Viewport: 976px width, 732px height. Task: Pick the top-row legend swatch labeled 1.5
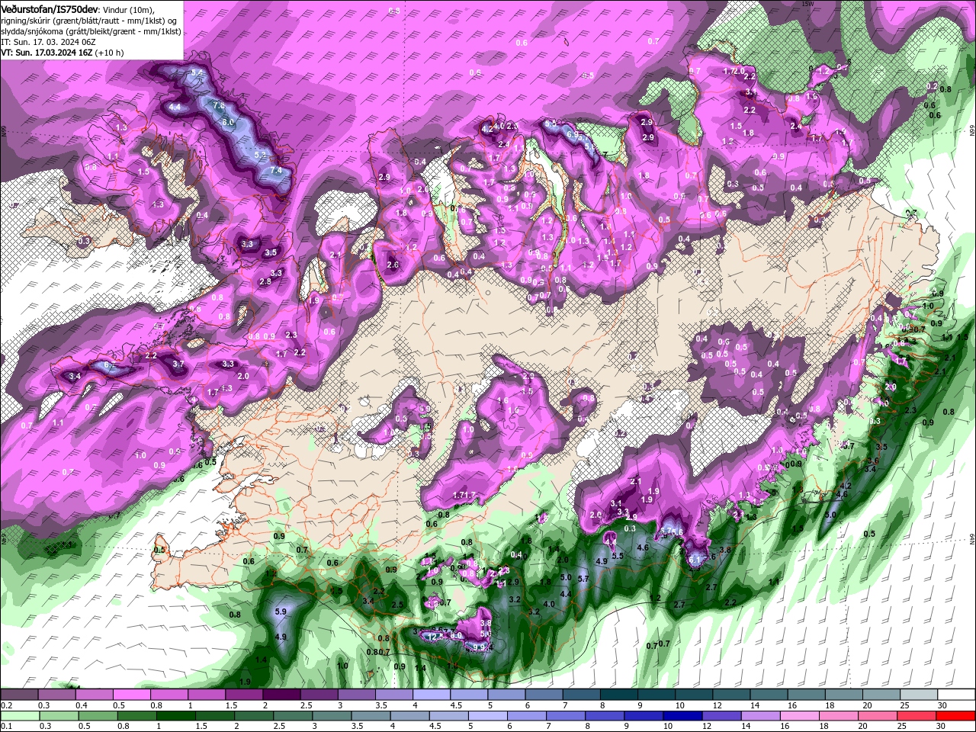(244, 695)
